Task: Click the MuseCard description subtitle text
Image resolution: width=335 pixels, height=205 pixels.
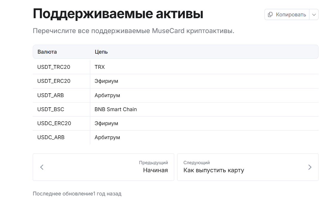Action: pos(133,31)
